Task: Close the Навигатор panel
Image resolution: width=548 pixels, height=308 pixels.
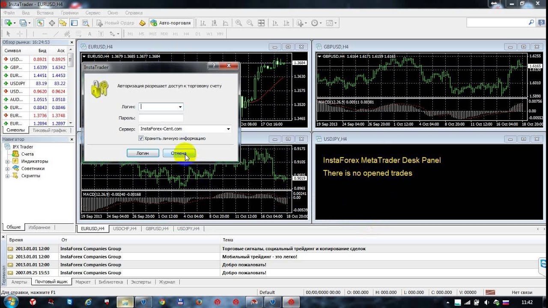Action: [71, 139]
